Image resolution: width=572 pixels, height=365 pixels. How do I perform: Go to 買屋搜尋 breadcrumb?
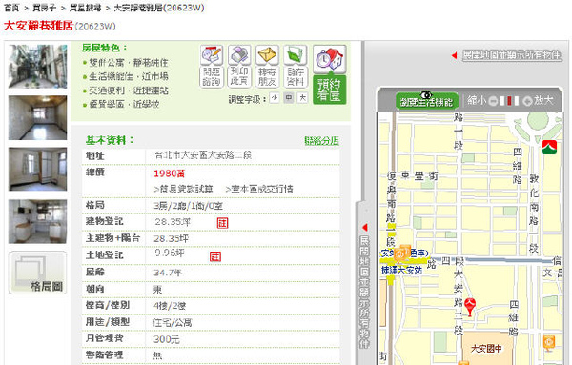point(86,8)
